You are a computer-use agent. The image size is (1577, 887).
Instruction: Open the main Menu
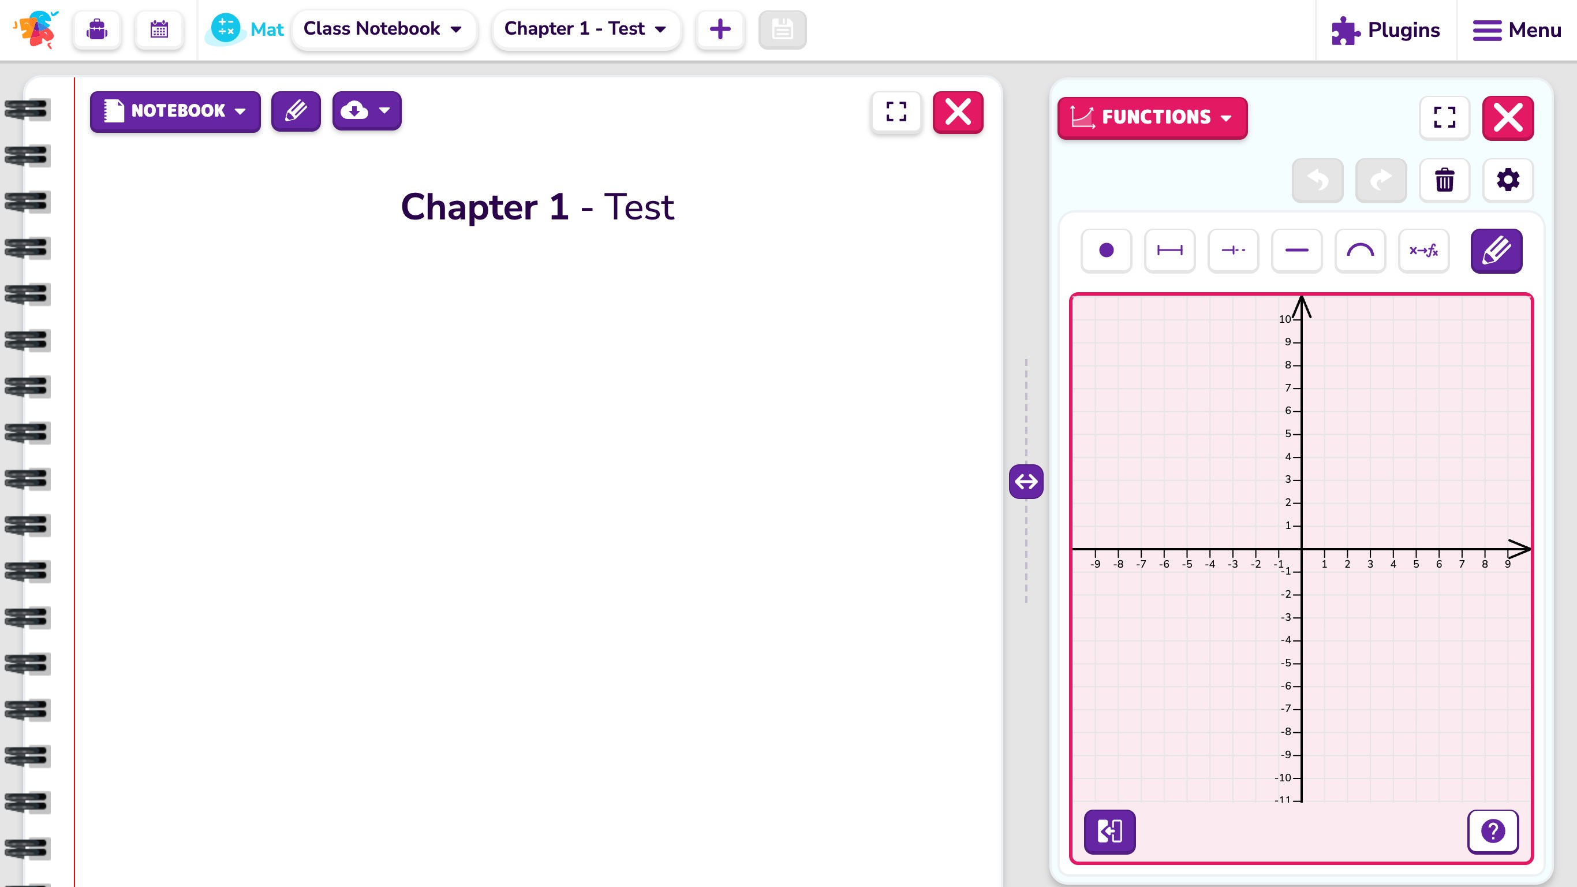tap(1517, 30)
